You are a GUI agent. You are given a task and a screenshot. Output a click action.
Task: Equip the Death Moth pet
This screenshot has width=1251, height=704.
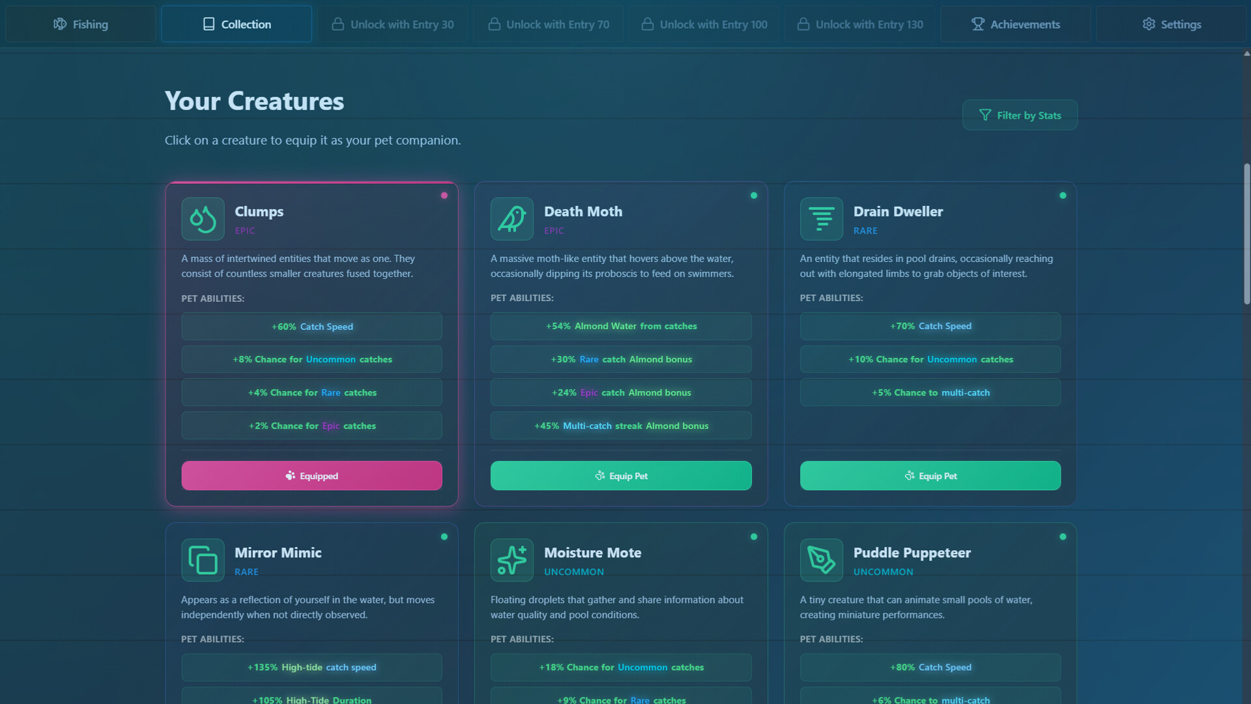[x=621, y=476]
